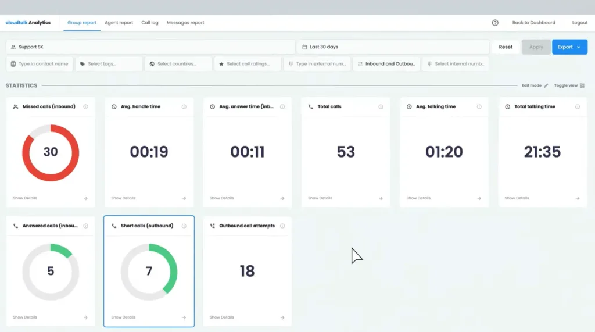The width and height of the screenshot is (595, 332).
Task: Click the 00:11 avg answer time value
Action: (247, 152)
